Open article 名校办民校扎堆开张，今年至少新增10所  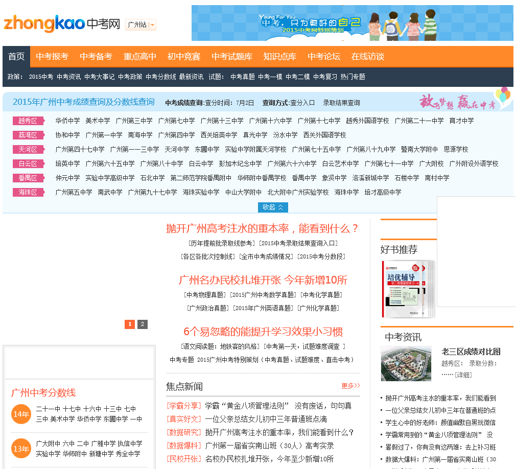pos(269,459)
